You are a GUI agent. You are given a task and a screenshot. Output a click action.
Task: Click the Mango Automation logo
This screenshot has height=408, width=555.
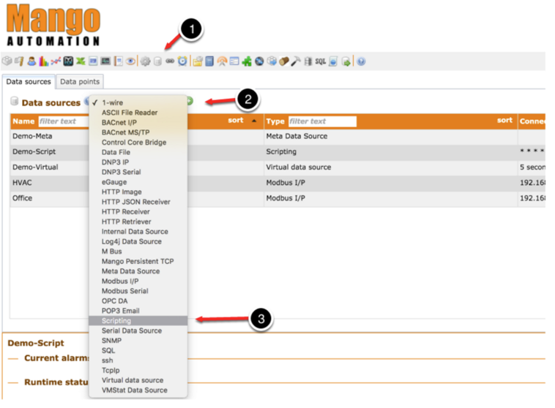(x=53, y=25)
